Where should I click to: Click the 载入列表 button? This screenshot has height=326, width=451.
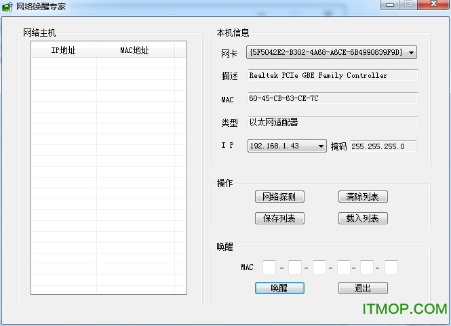(363, 218)
